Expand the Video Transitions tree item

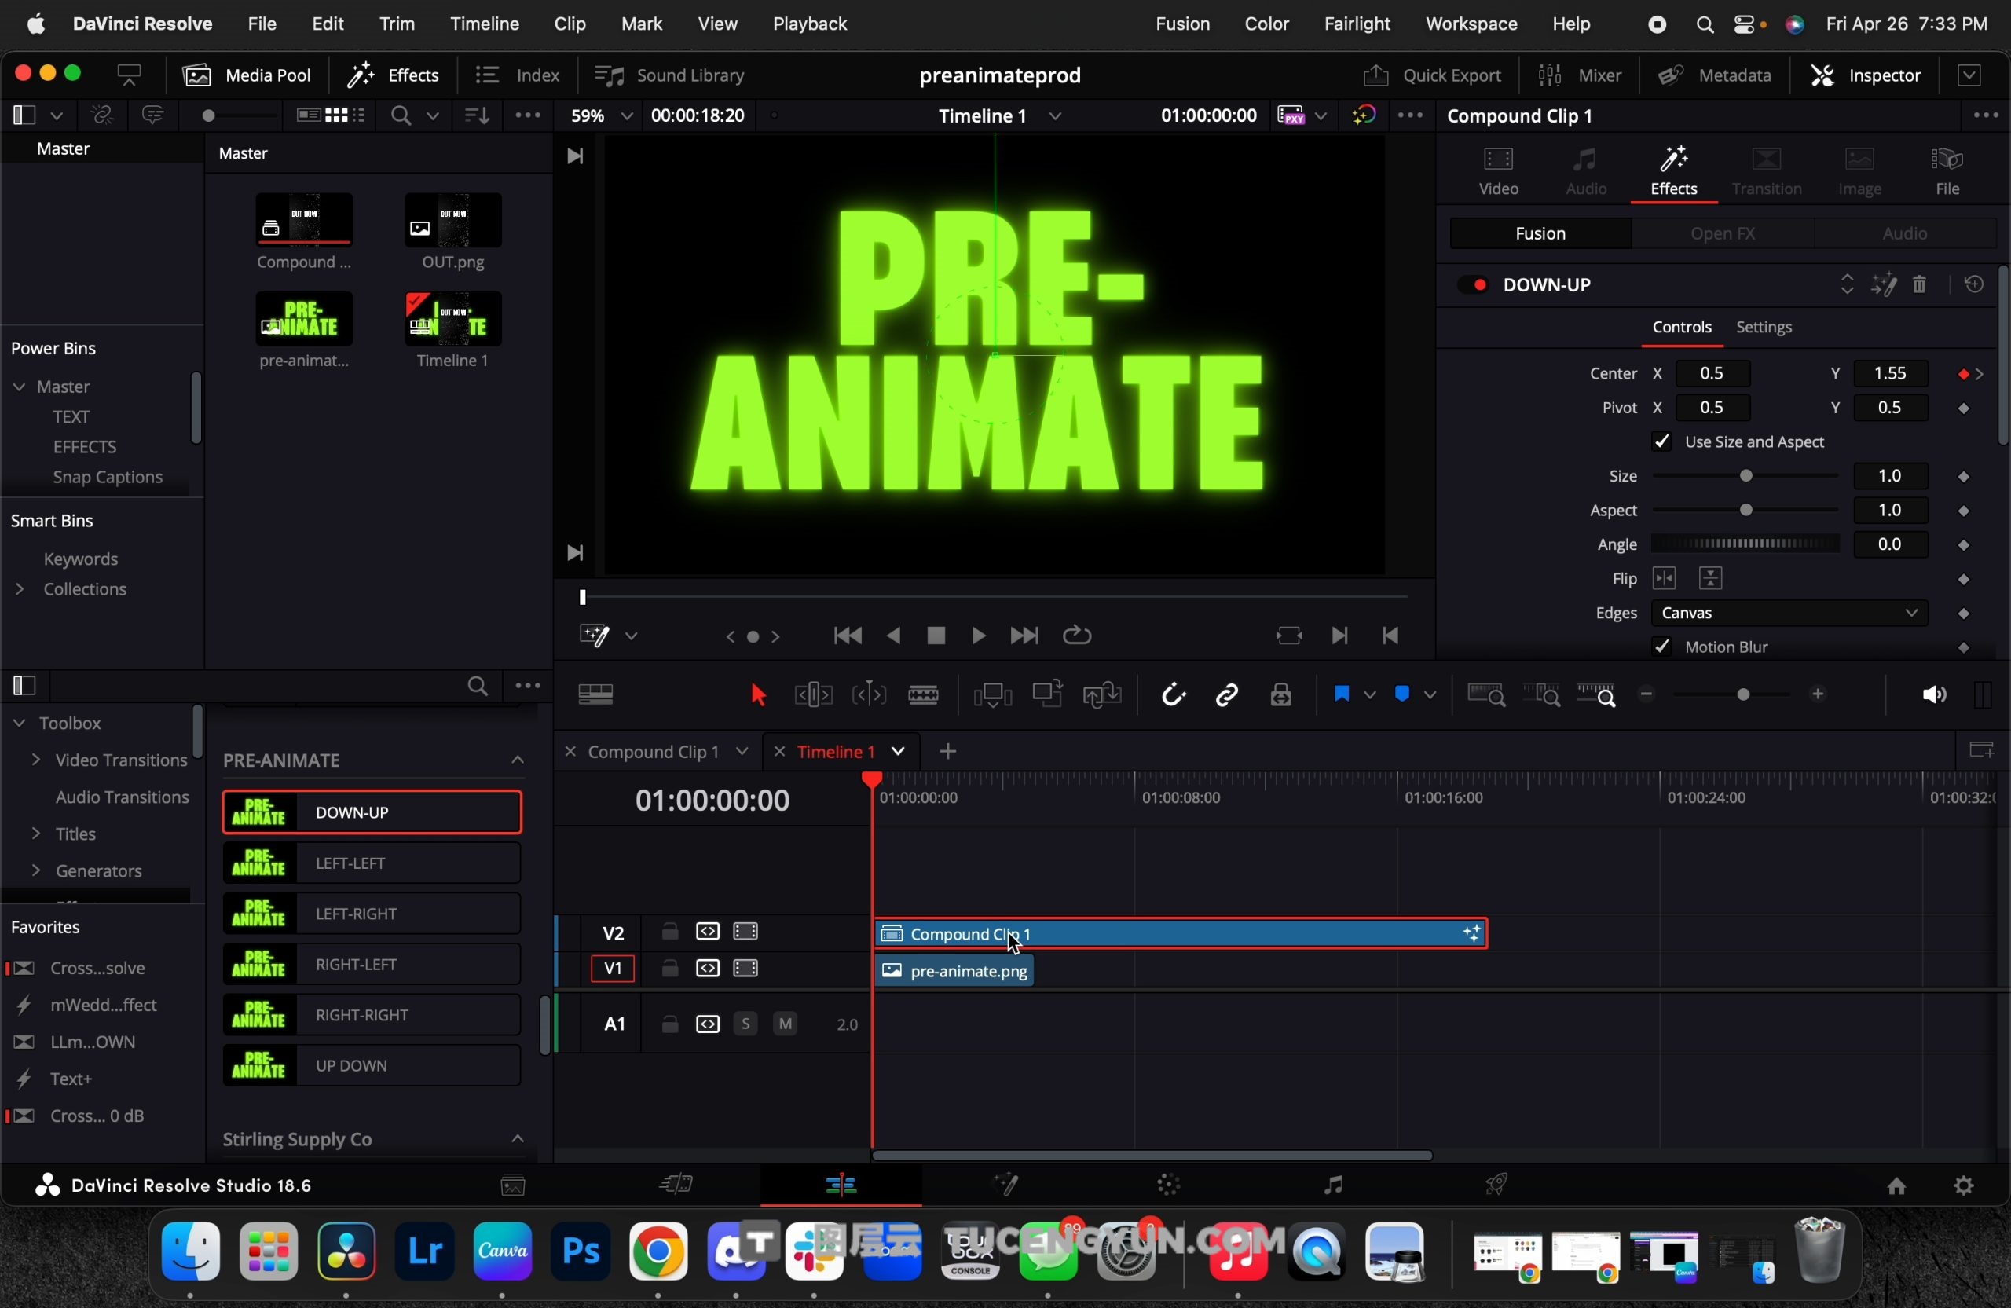pos(36,760)
